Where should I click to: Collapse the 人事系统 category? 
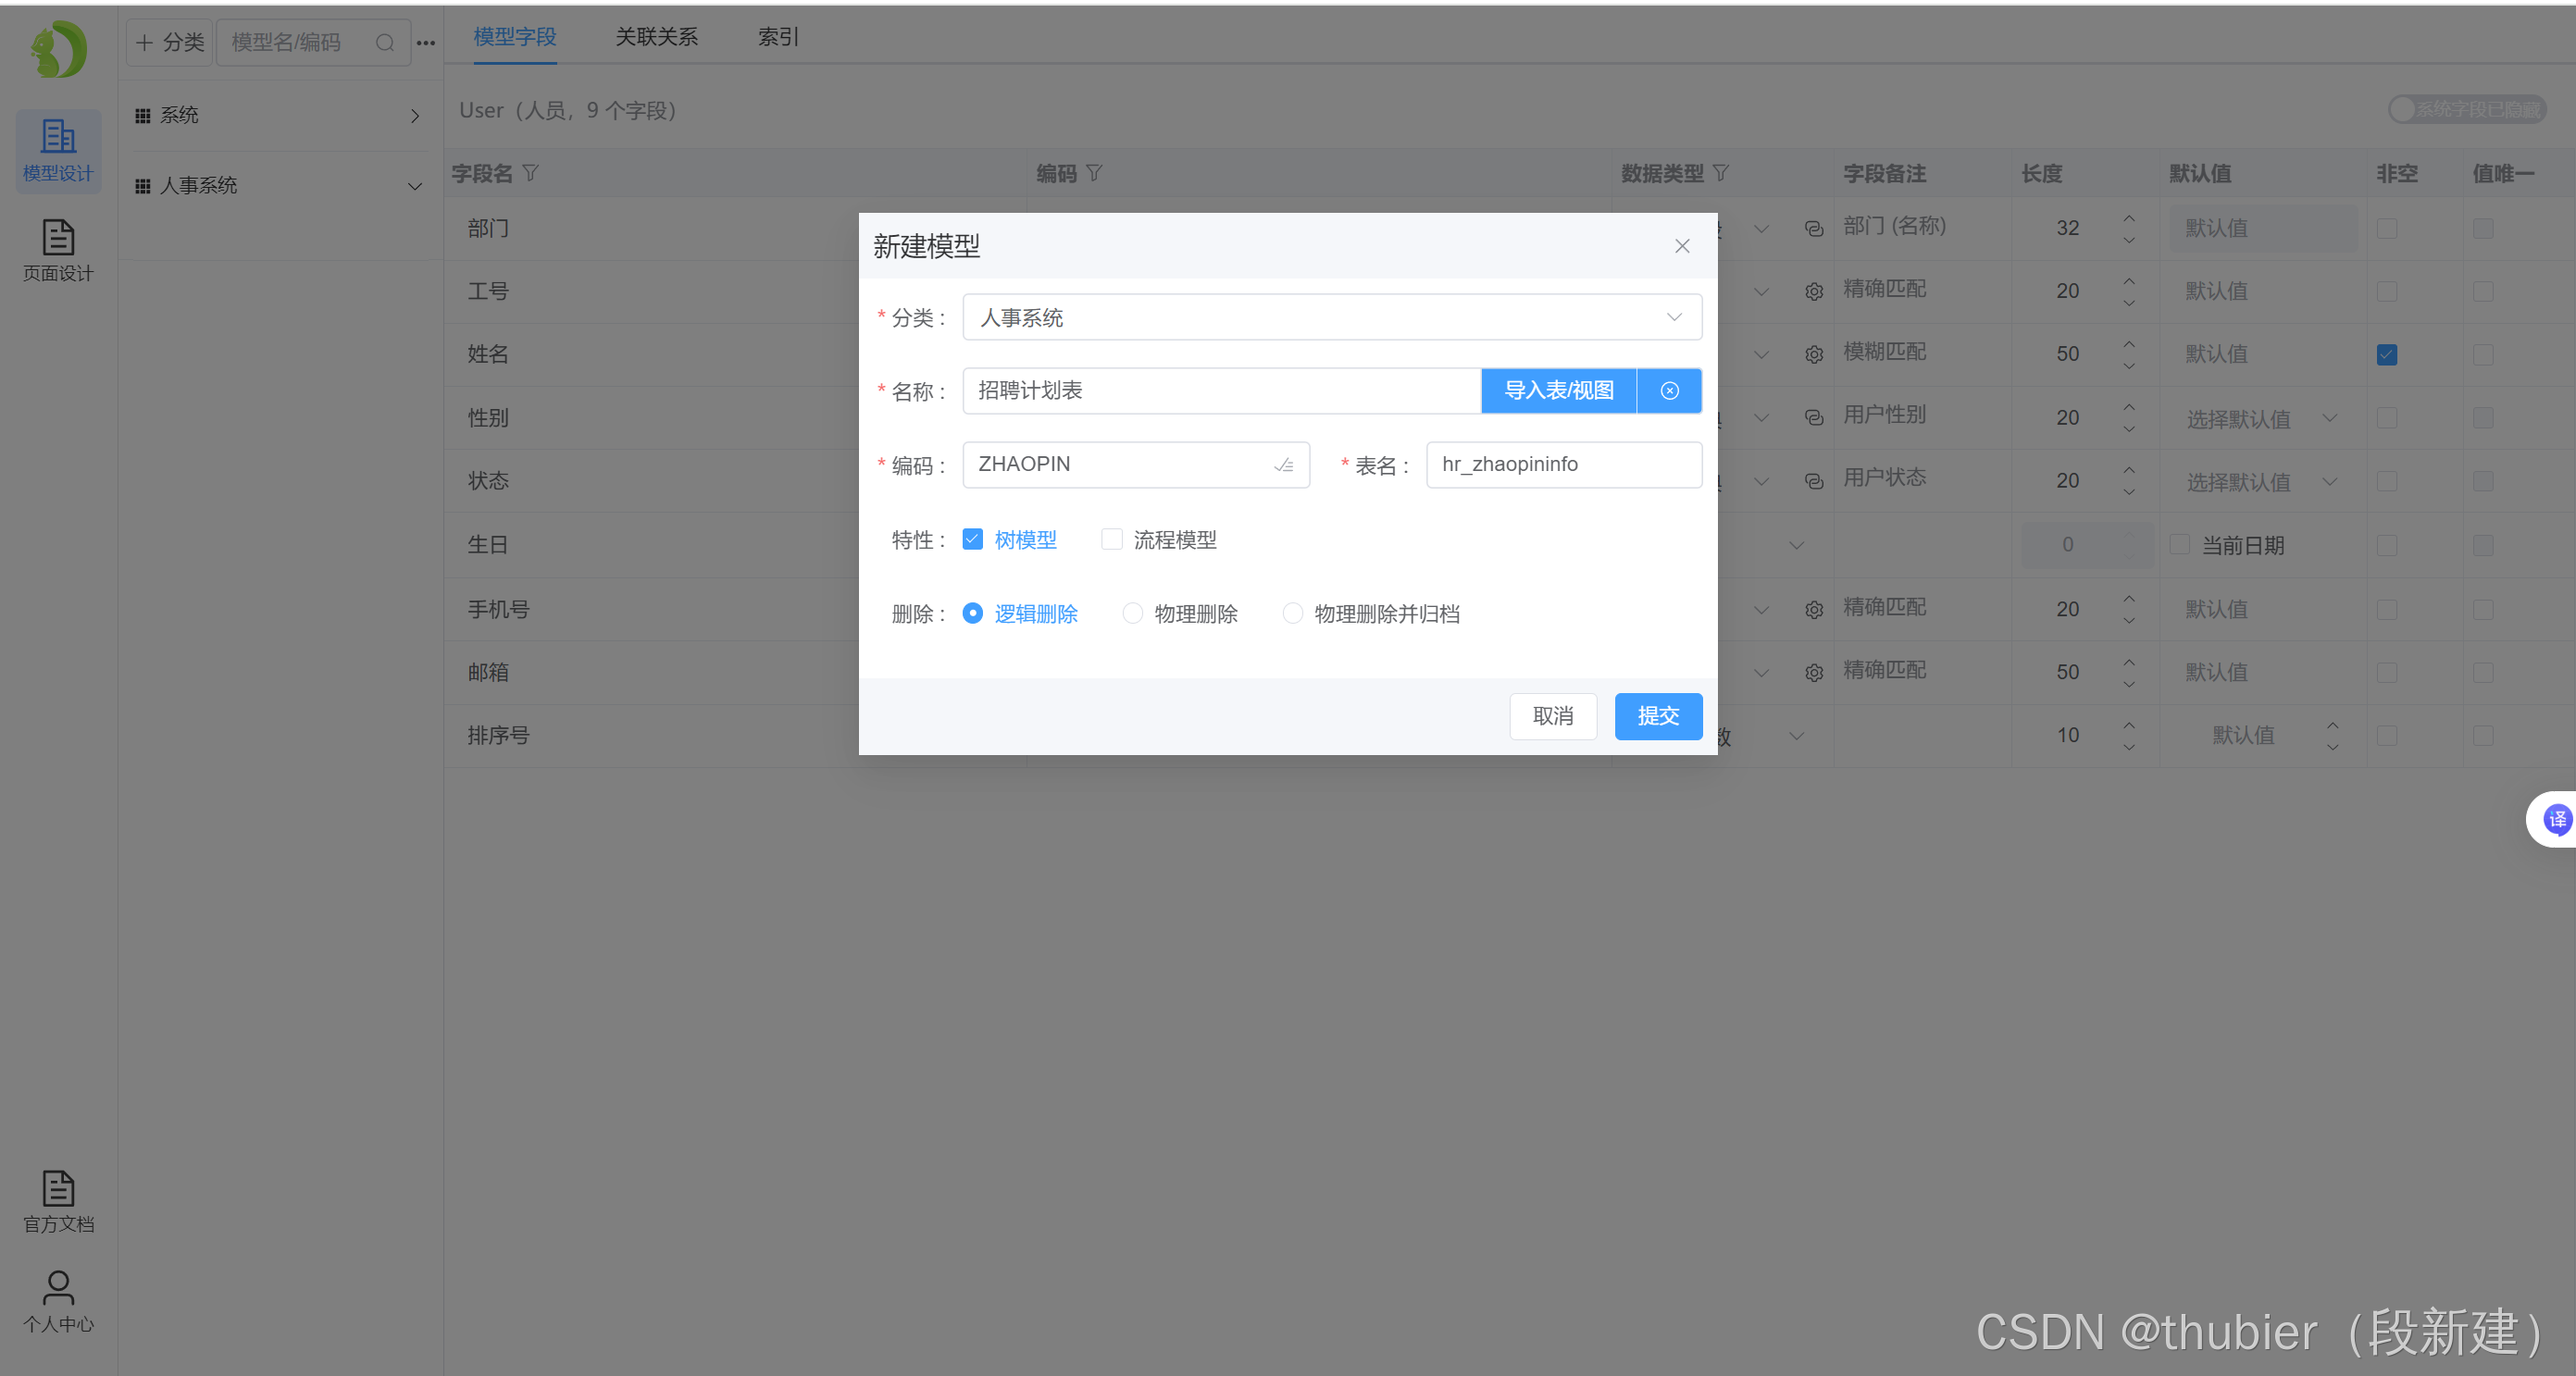pyautogui.click(x=414, y=186)
